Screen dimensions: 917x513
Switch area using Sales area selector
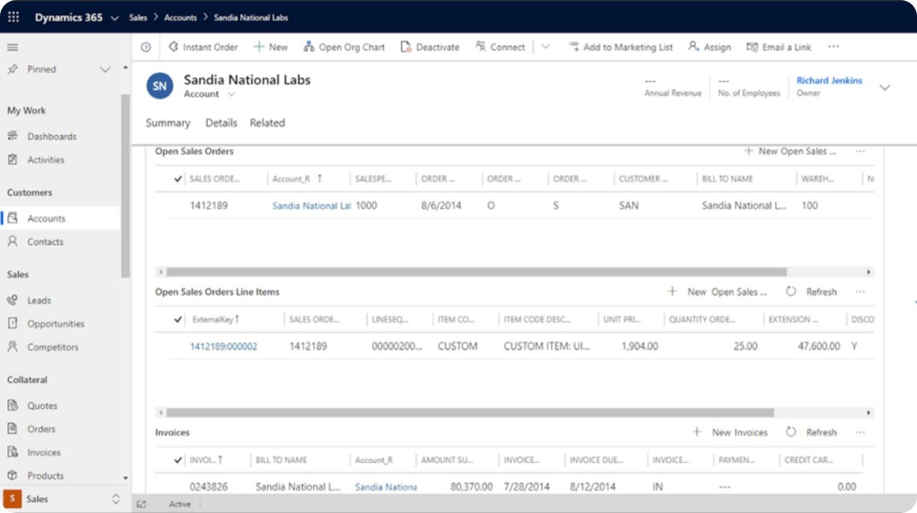(x=64, y=499)
